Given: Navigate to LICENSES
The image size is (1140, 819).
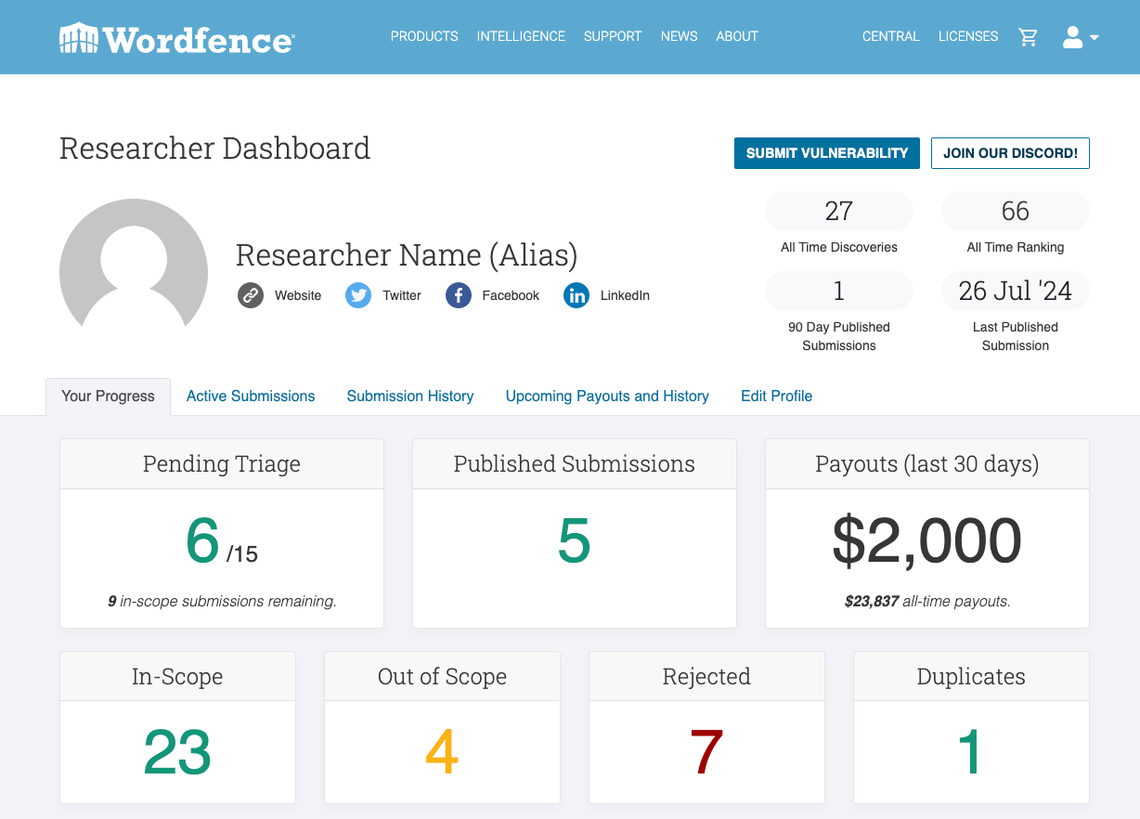Looking at the screenshot, I should [968, 36].
